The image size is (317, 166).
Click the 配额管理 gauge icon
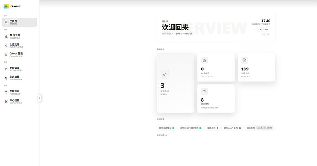point(6,69)
